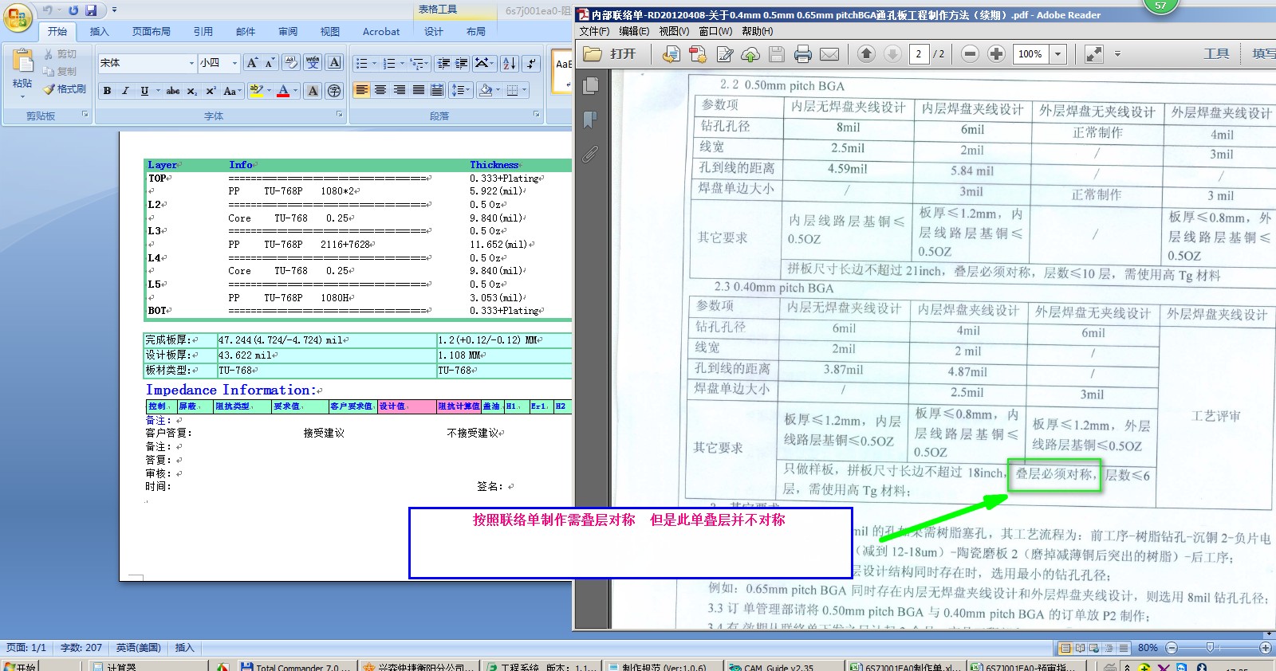Open the line spacing dropdown
Viewport: 1276px width, 671px height.
(461, 90)
